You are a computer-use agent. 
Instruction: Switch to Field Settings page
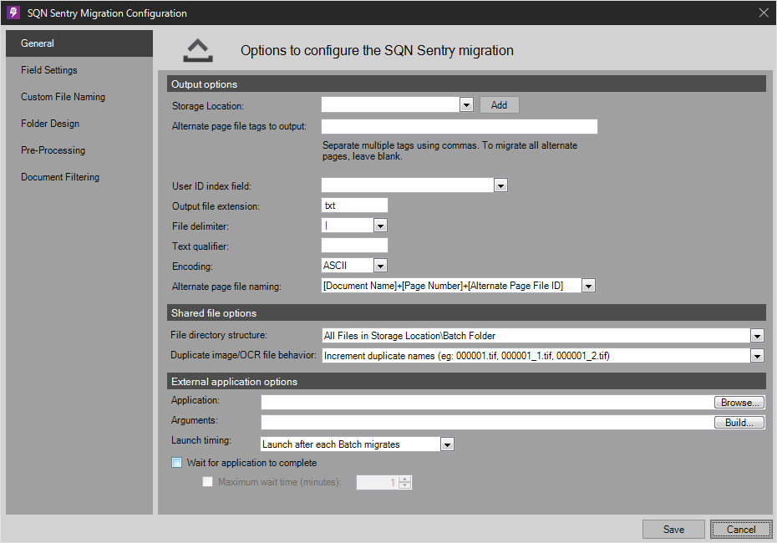(x=79, y=70)
